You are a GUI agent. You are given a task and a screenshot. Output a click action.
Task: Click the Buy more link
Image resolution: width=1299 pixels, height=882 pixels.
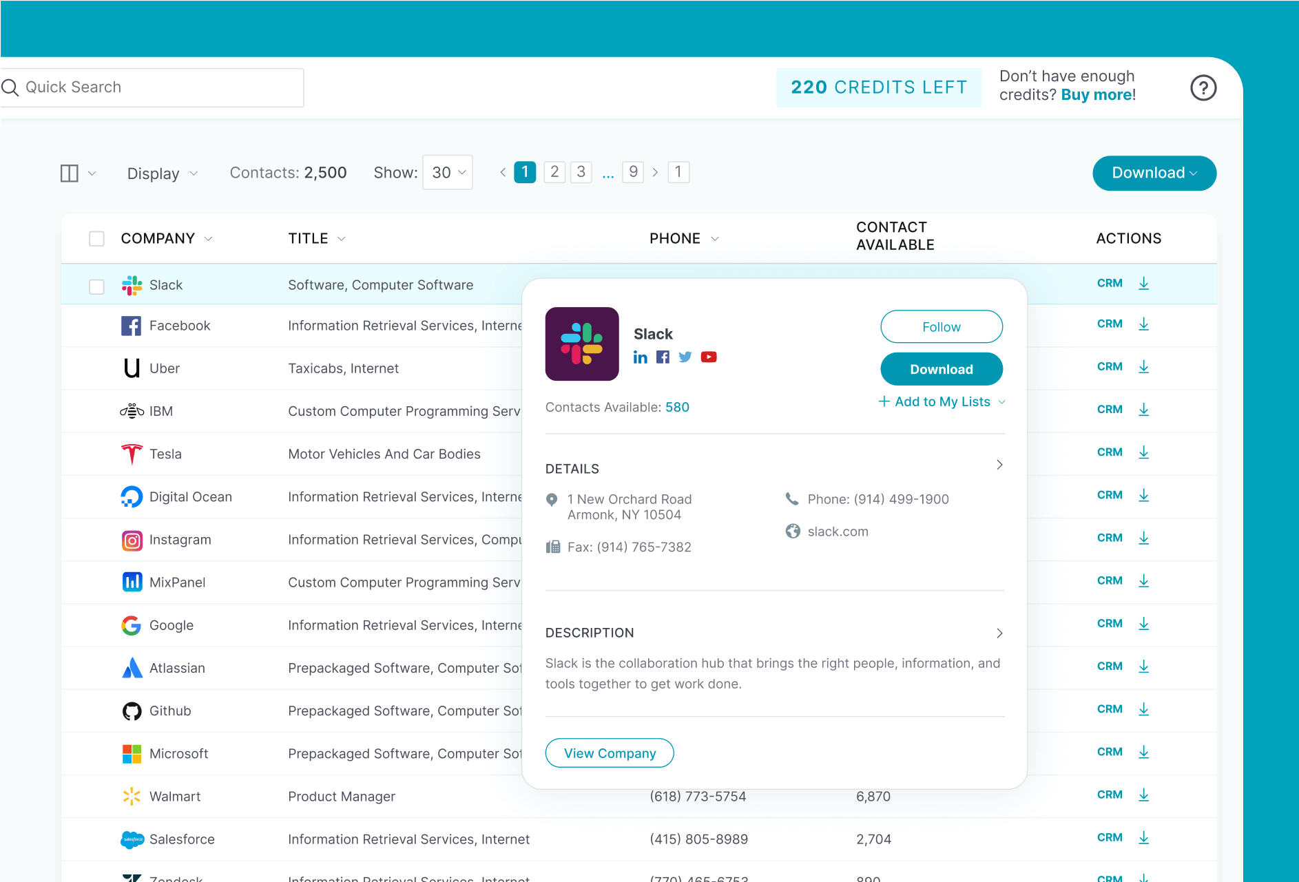(x=1097, y=95)
